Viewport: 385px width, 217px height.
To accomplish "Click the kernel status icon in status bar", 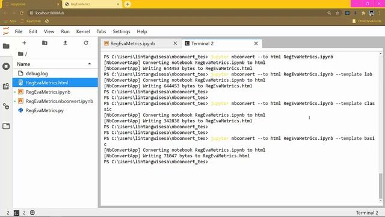I will click(x=32, y=213).
